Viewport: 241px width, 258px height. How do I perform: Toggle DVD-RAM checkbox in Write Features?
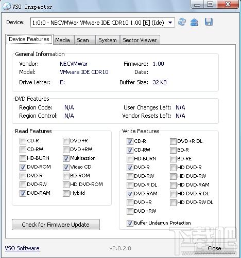tap(130, 194)
